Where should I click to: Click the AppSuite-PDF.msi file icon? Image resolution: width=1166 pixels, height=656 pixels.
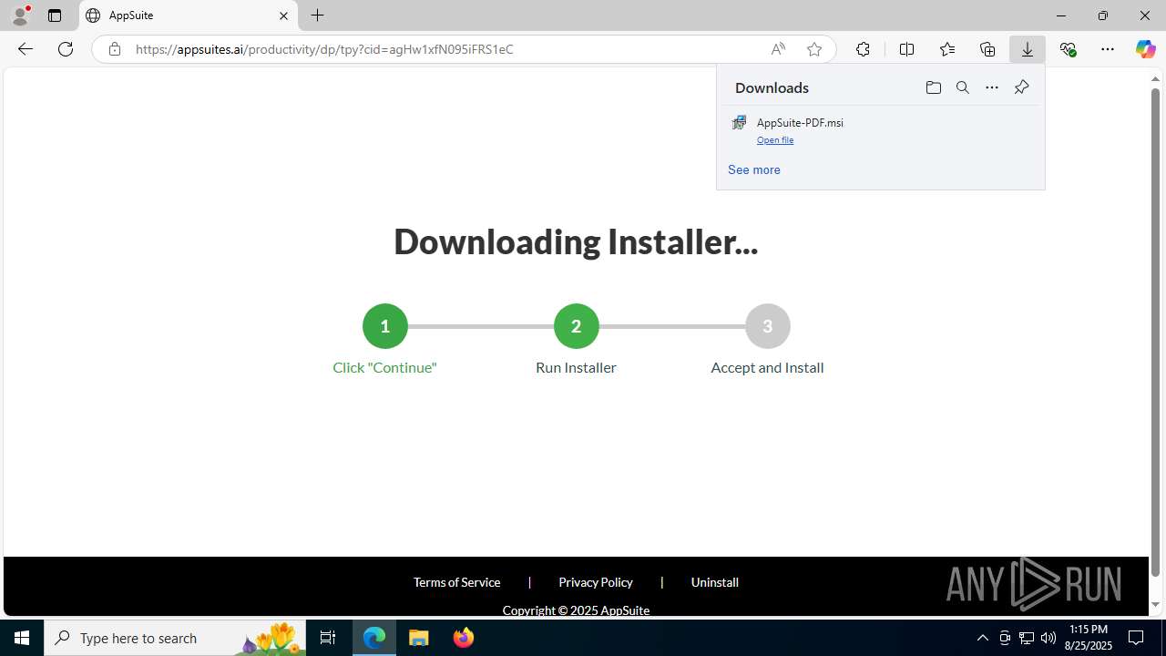click(739, 123)
